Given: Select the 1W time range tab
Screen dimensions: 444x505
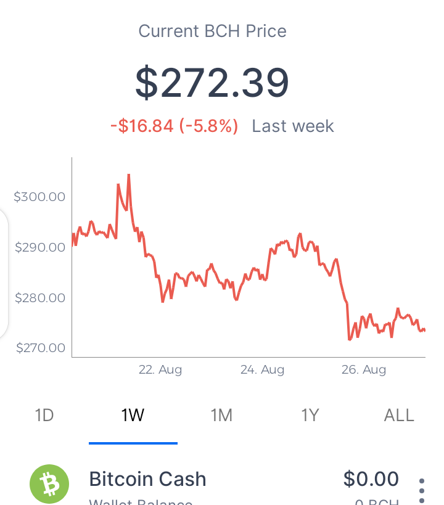Looking at the screenshot, I should coord(133,415).
